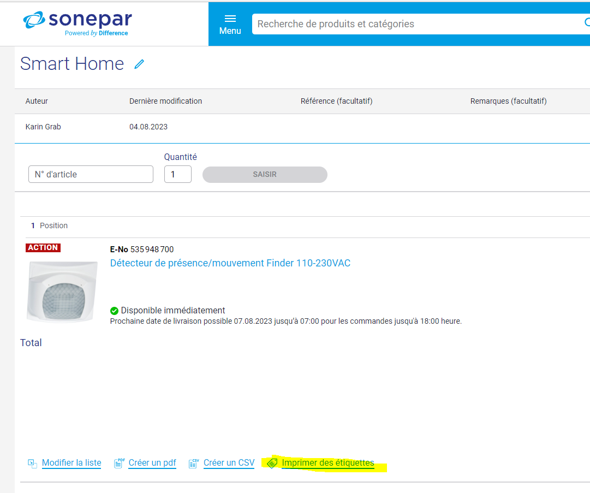Click the SAISIR button
The height and width of the screenshot is (493, 590).
point(265,175)
